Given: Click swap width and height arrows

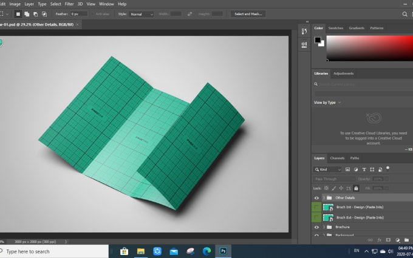Looking at the screenshot, I should tap(189, 14).
